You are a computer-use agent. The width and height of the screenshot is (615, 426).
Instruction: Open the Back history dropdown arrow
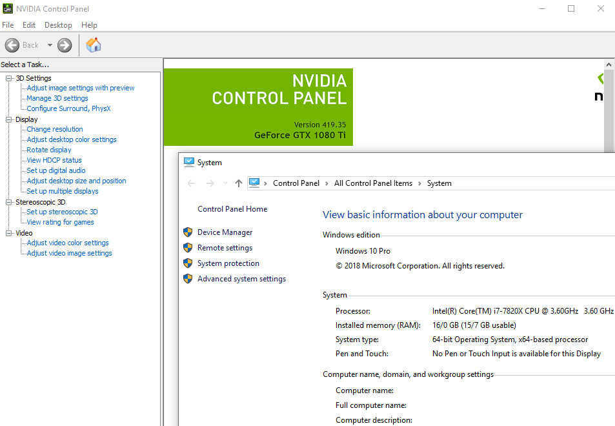(x=50, y=45)
